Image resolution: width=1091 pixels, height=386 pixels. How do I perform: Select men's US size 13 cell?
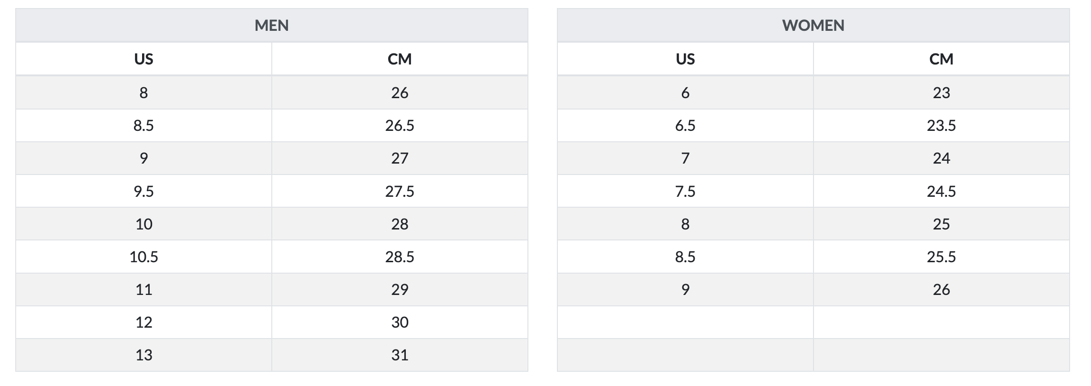(x=144, y=355)
